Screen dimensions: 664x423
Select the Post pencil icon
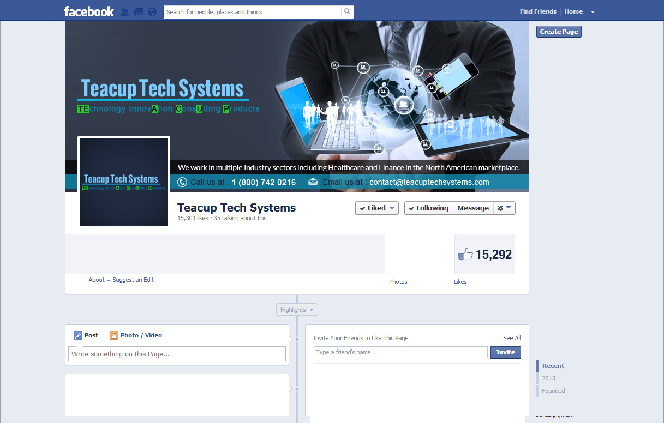[77, 335]
